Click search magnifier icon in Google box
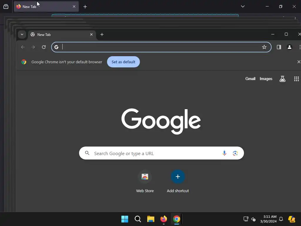Screen dimensions: 301x226 87,153
